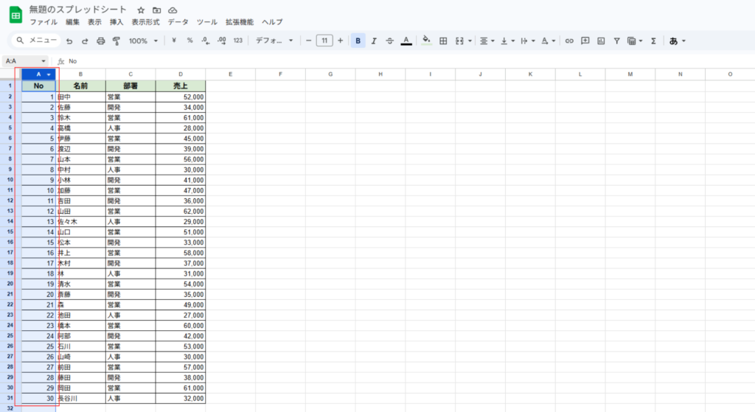Click the undo arrow icon
The image size is (755, 412).
pyautogui.click(x=69, y=41)
